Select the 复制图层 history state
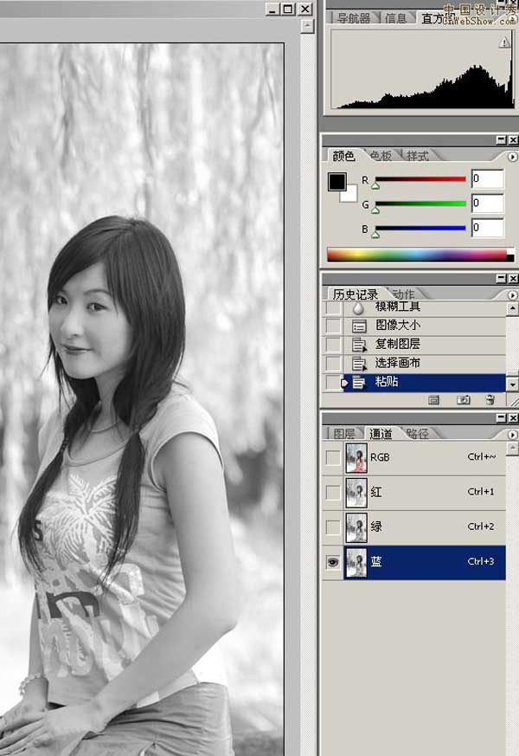 398,345
